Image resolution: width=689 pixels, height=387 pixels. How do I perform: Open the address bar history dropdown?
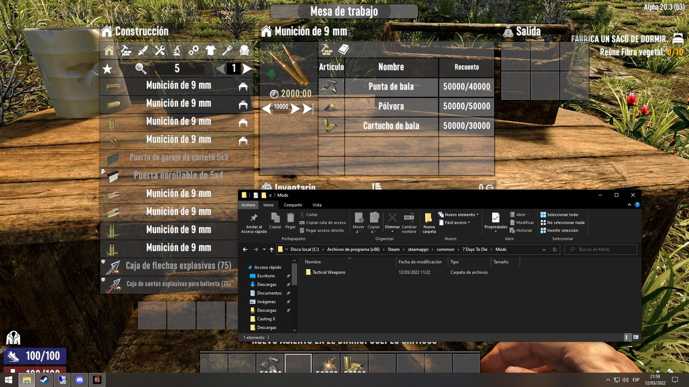point(544,249)
